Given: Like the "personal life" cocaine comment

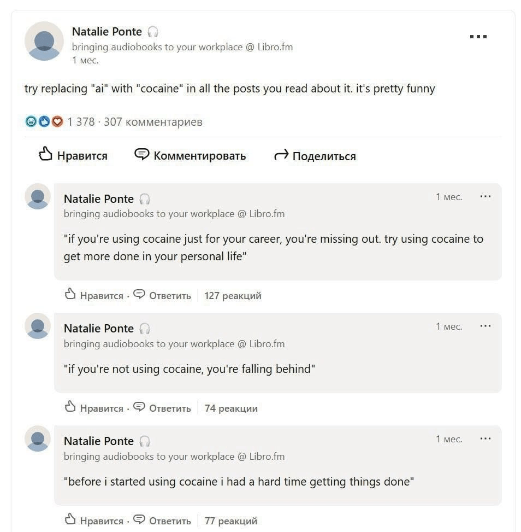Looking at the screenshot, I should pyautogui.click(x=94, y=296).
